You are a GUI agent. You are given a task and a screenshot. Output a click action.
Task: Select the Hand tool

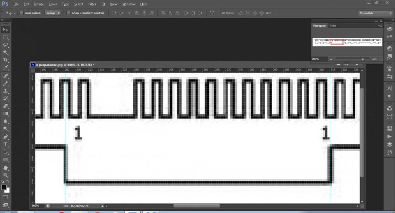point(5,168)
